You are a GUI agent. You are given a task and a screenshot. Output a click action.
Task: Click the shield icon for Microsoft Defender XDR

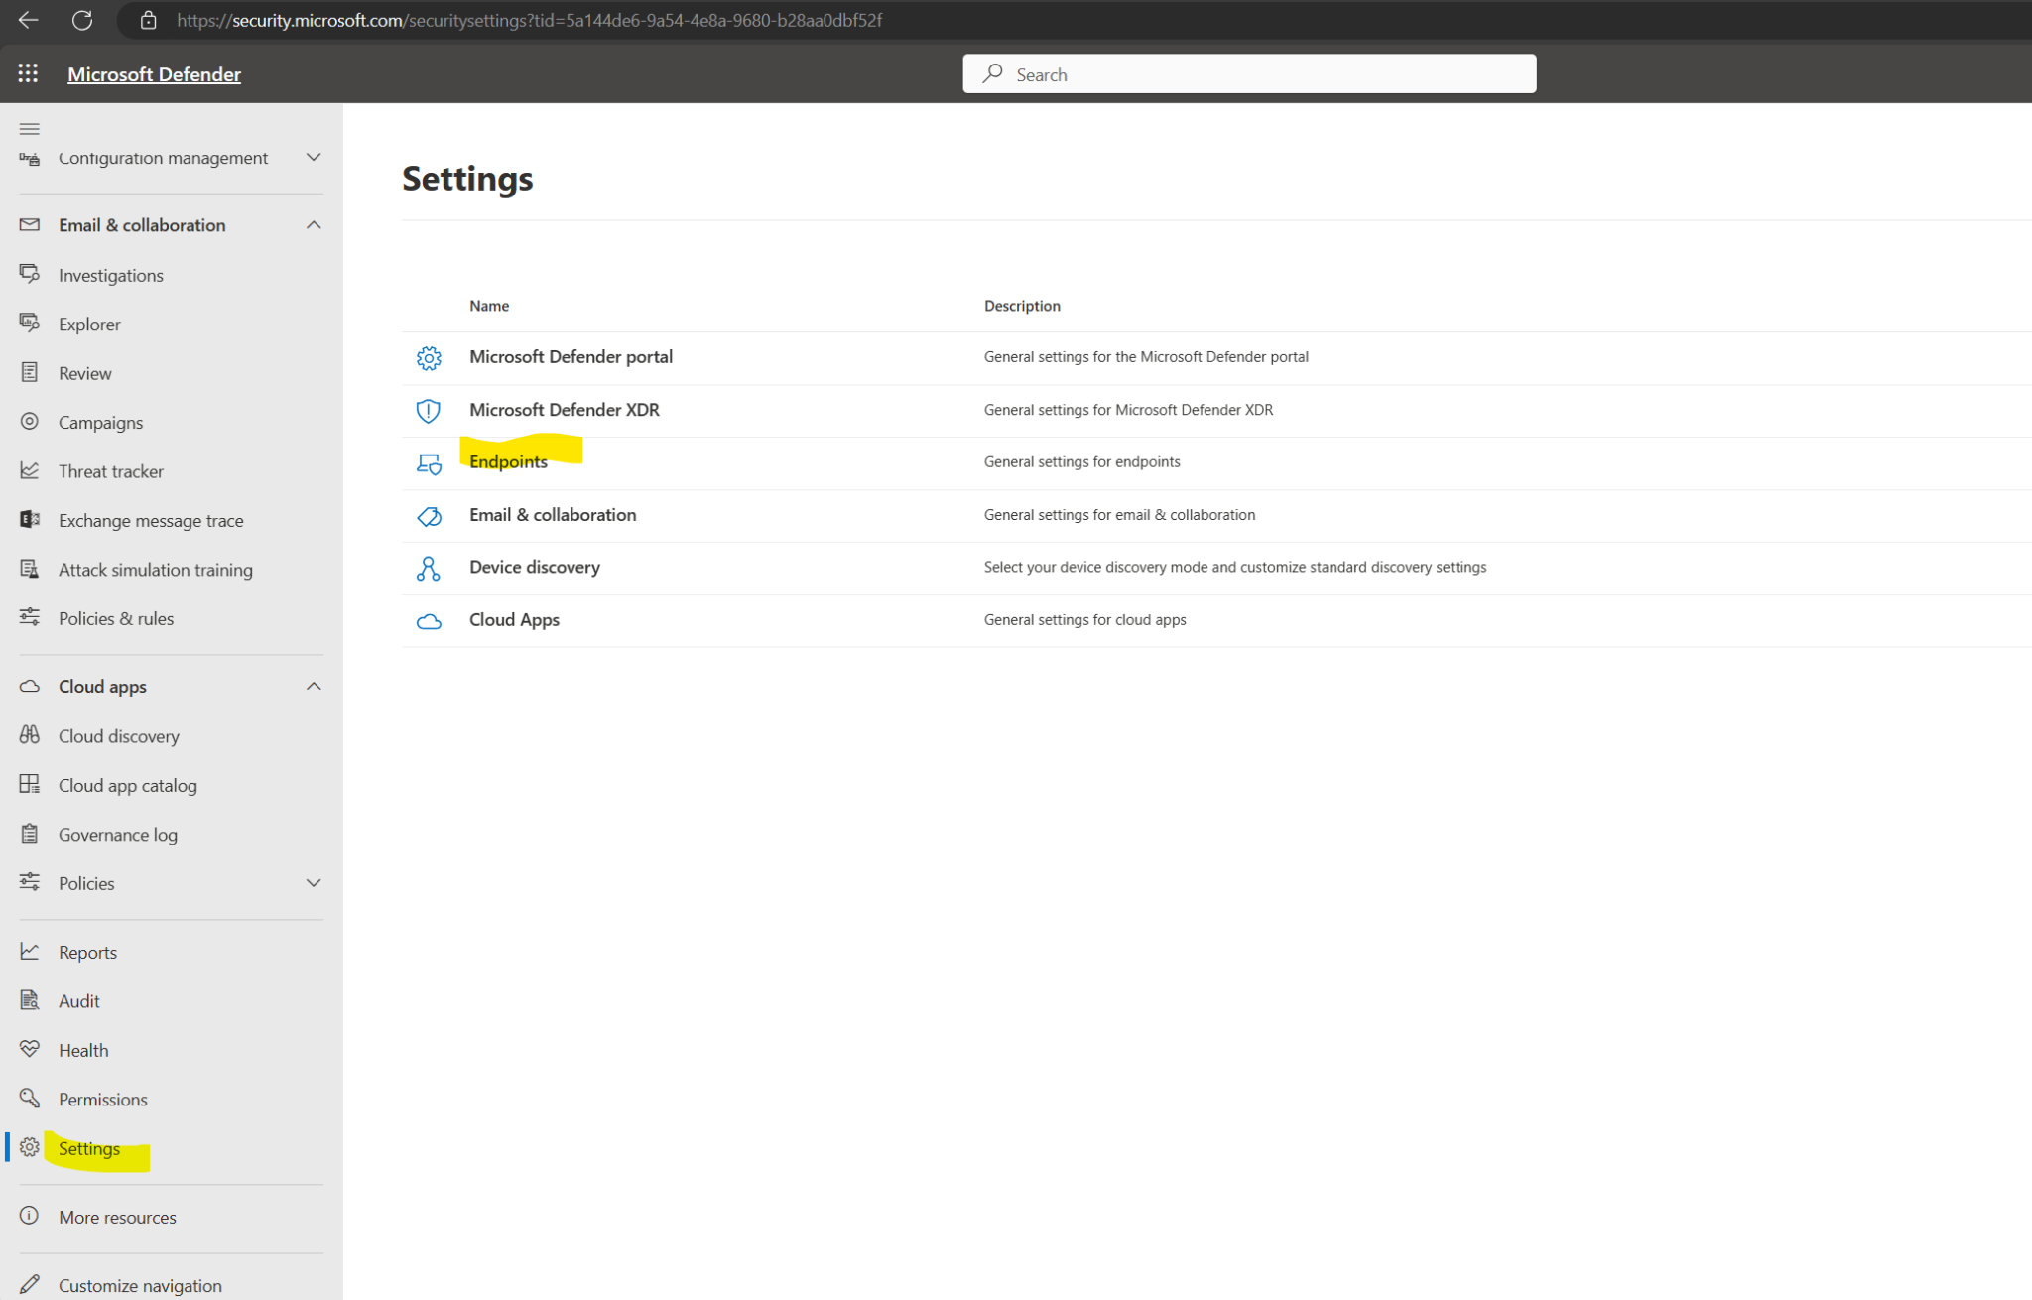click(x=429, y=411)
